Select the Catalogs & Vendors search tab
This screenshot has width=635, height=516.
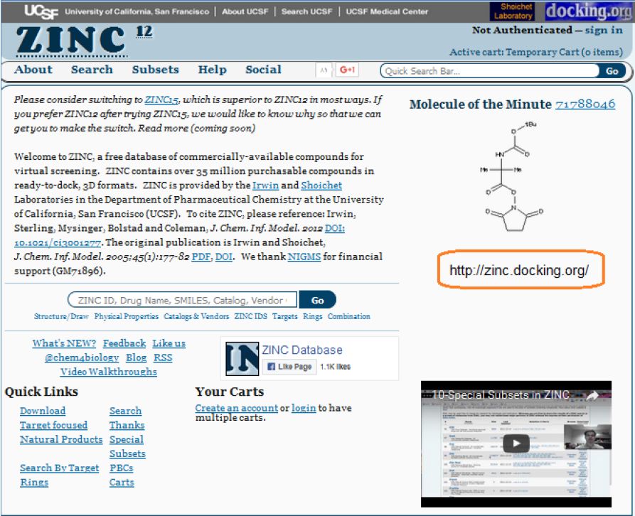[196, 316]
